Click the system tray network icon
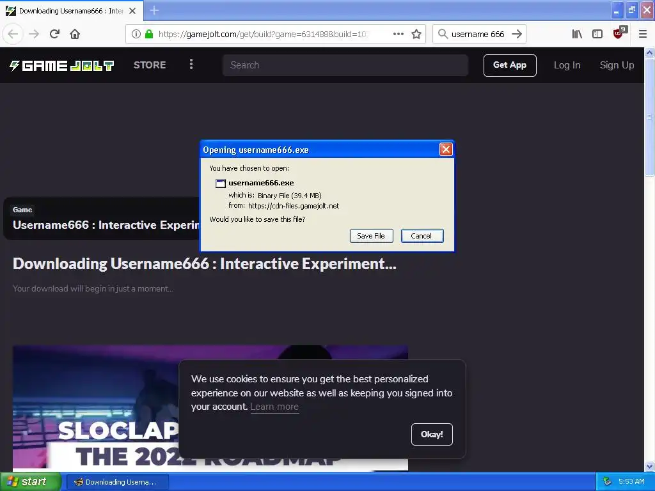This screenshot has height=491, width=655. pos(608,481)
